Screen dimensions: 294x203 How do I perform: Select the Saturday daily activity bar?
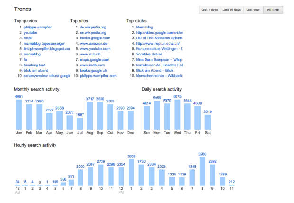[x=208, y=122]
